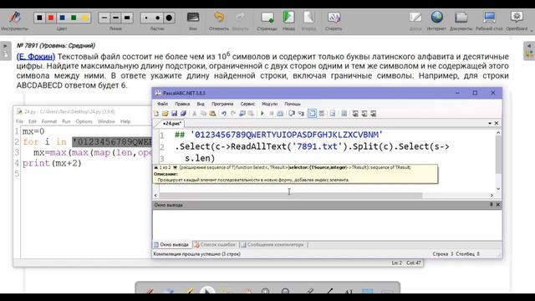Click the New file icon in PascalABC toolbar
The image size is (535, 301).
coord(156,114)
